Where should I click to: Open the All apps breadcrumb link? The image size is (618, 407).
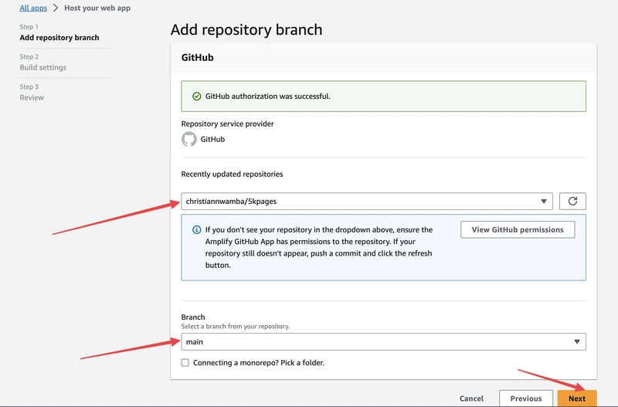click(33, 8)
